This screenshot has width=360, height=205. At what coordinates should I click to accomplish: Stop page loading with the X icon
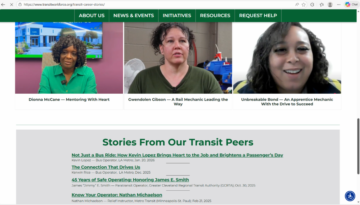(x=11, y=4)
